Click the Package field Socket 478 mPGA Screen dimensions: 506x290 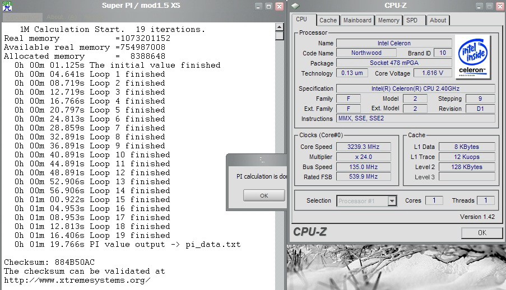(394, 63)
